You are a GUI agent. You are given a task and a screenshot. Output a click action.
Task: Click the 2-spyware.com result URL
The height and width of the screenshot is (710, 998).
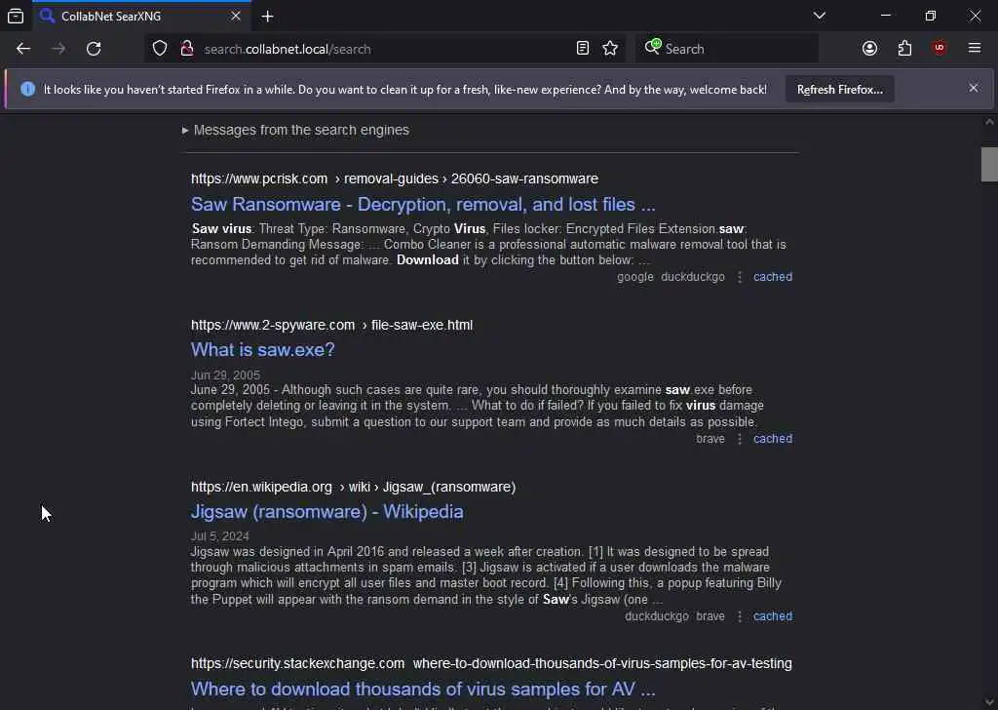pyautogui.click(x=331, y=326)
